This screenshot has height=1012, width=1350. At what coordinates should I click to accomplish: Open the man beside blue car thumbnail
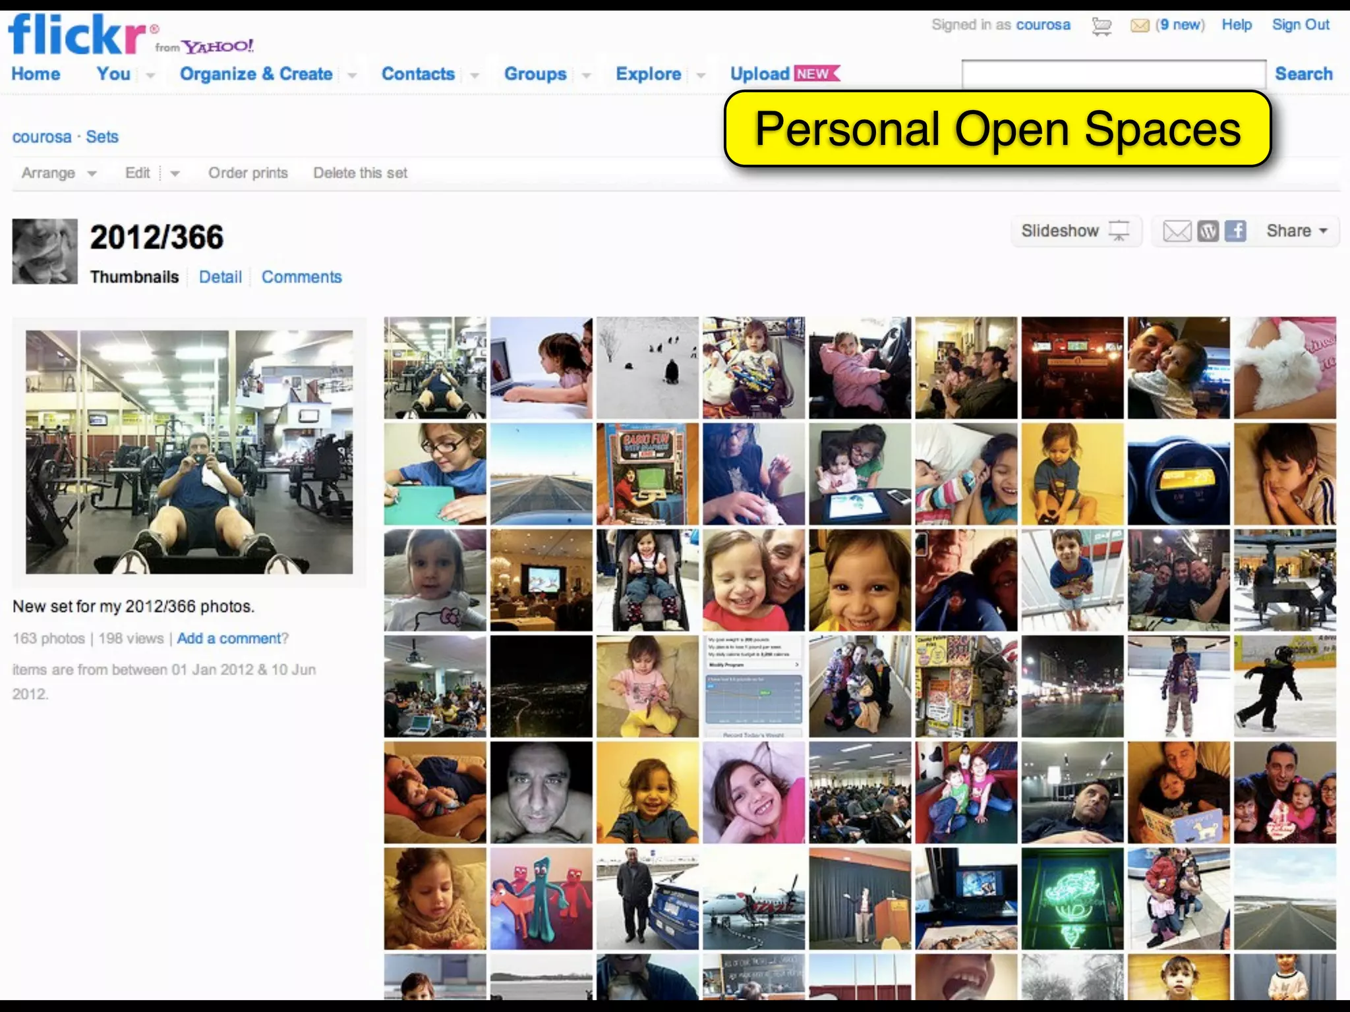pyautogui.click(x=647, y=899)
